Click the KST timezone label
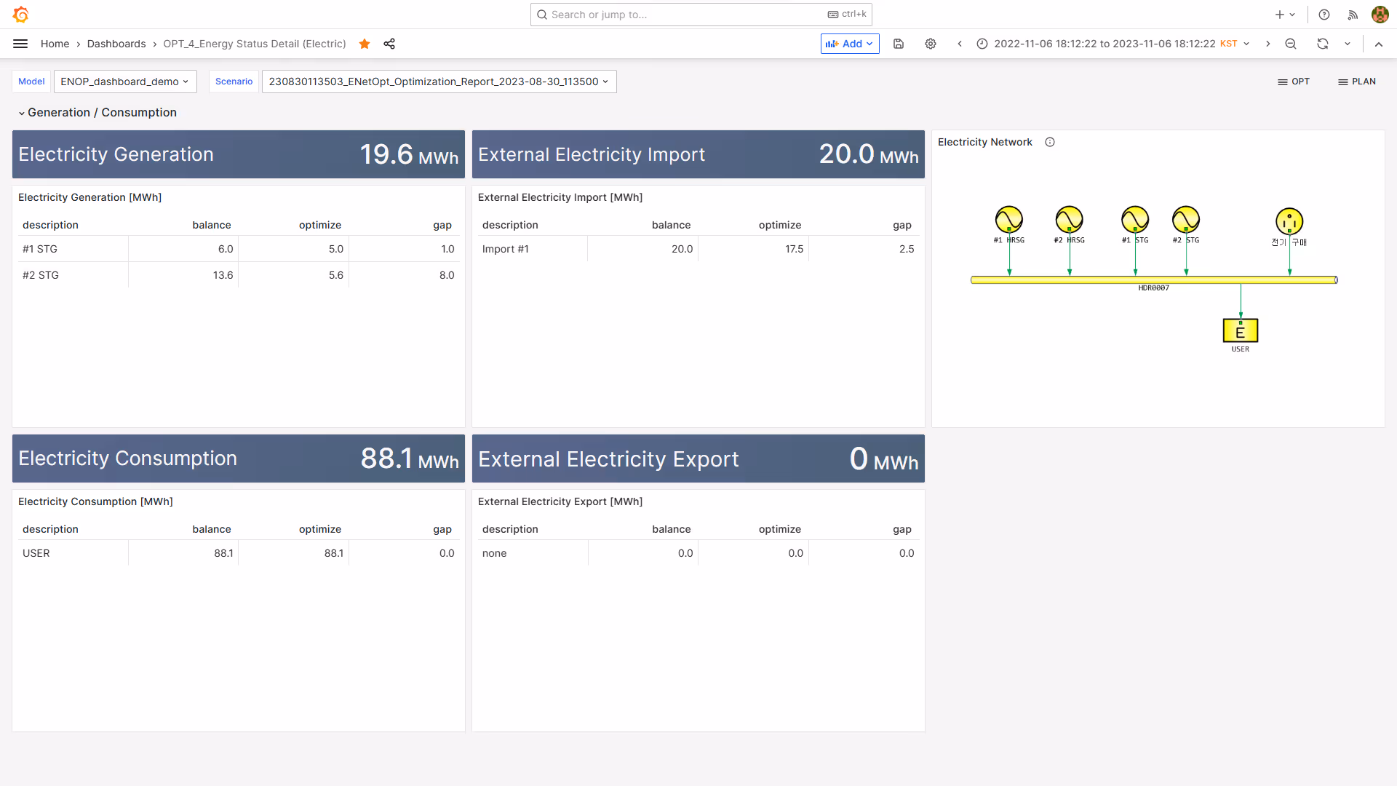 click(x=1229, y=44)
